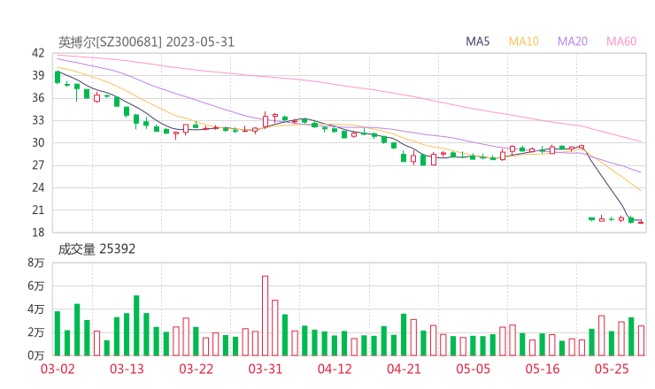Click the 03-13 date axis label

tap(127, 369)
